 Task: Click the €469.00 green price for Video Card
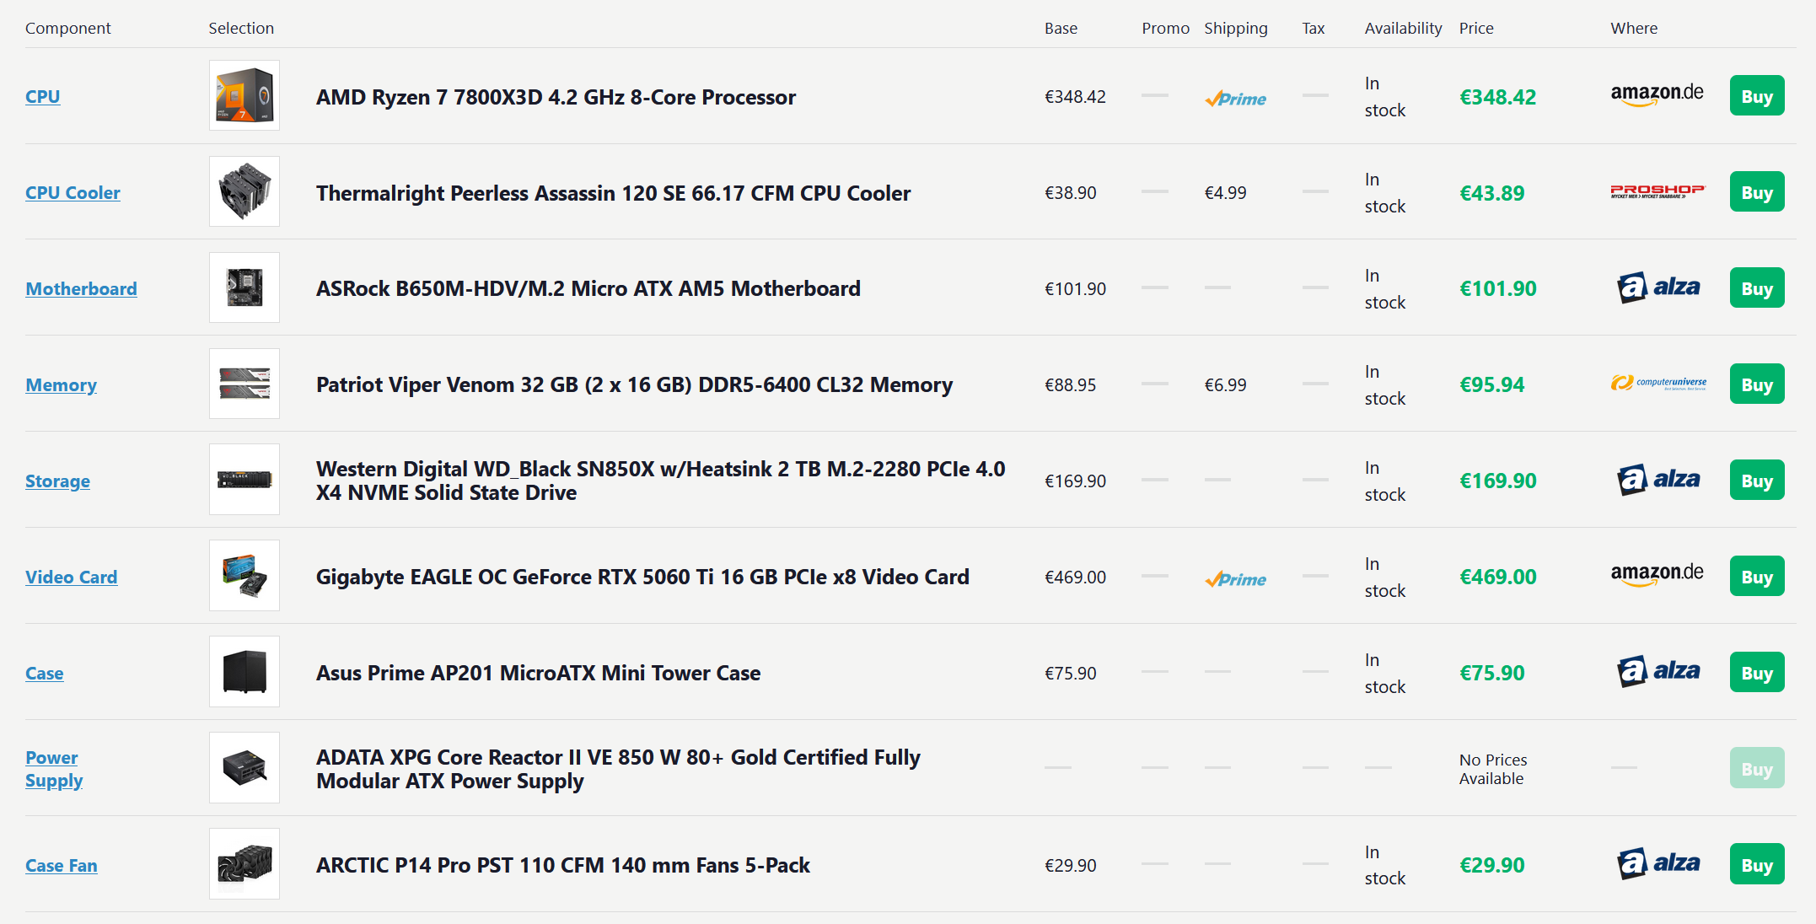pyautogui.click(x=1497, y=577)
